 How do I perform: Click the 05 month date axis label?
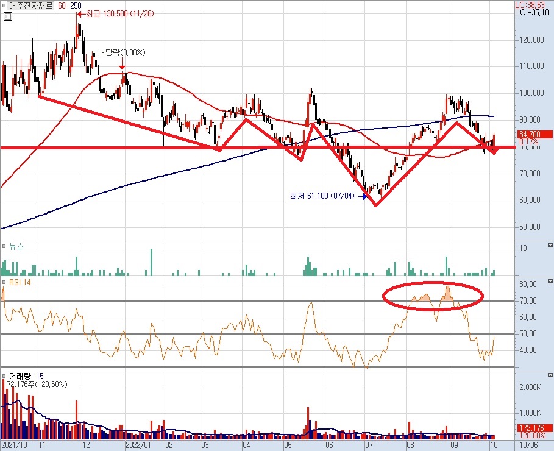288,445
